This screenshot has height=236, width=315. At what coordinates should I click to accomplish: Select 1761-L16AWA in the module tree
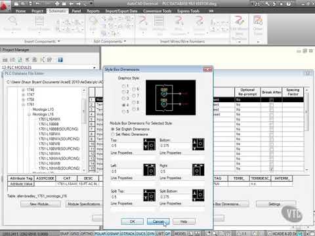[49, 119]
